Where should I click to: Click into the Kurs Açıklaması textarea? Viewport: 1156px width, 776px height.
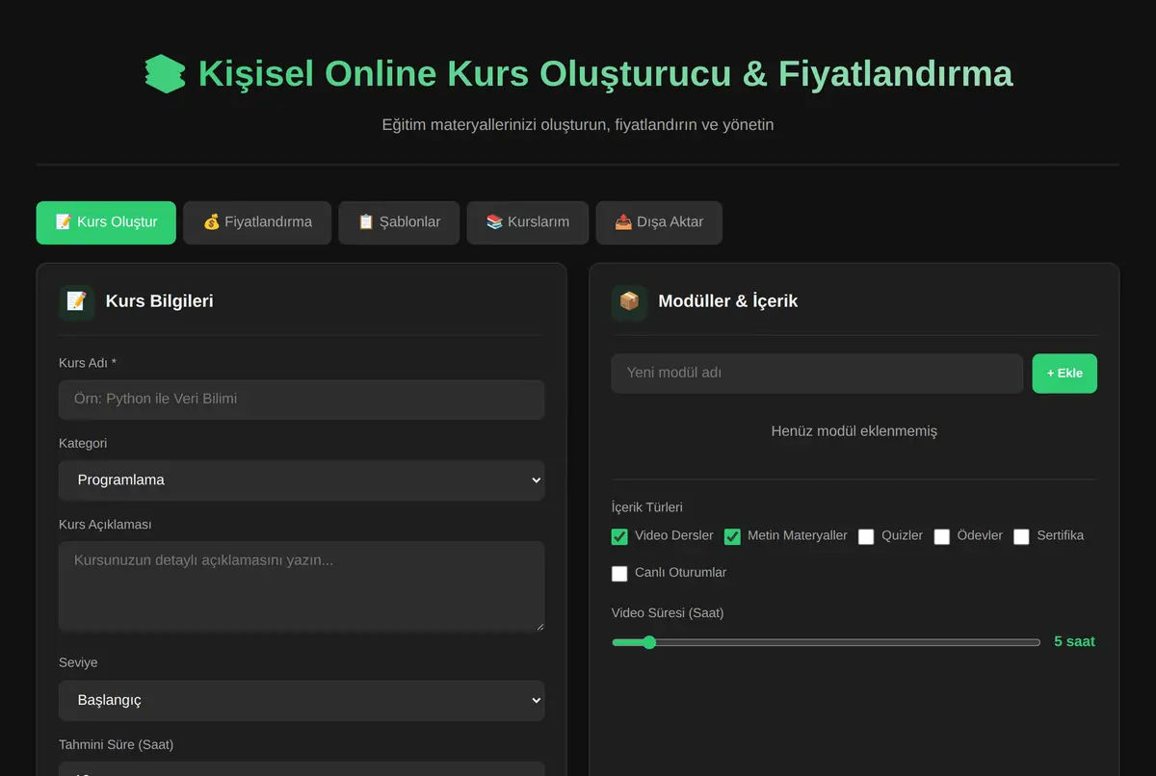(302, 586)
